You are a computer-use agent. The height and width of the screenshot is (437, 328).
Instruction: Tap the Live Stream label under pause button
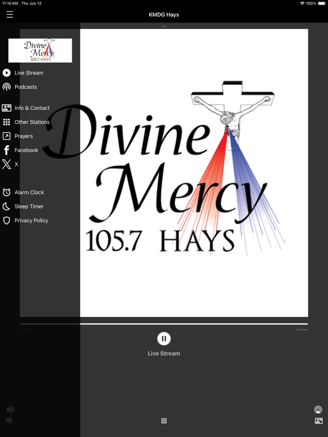point(164,353)
